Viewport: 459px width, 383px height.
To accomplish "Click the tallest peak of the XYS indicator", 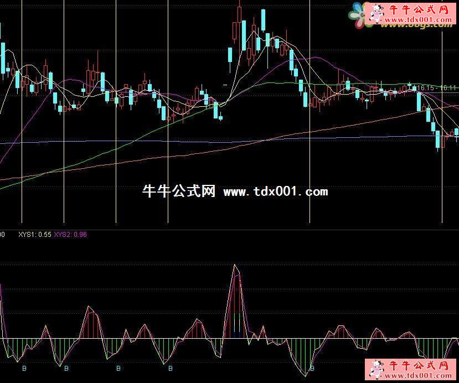I will 235,266.
